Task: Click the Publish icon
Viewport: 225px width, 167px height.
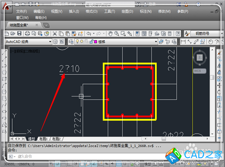Action: click(40, 33)
